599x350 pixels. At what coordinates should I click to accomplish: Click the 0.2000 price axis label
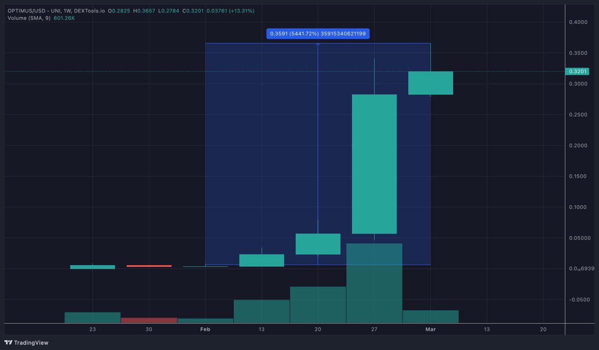pos(578,146)
